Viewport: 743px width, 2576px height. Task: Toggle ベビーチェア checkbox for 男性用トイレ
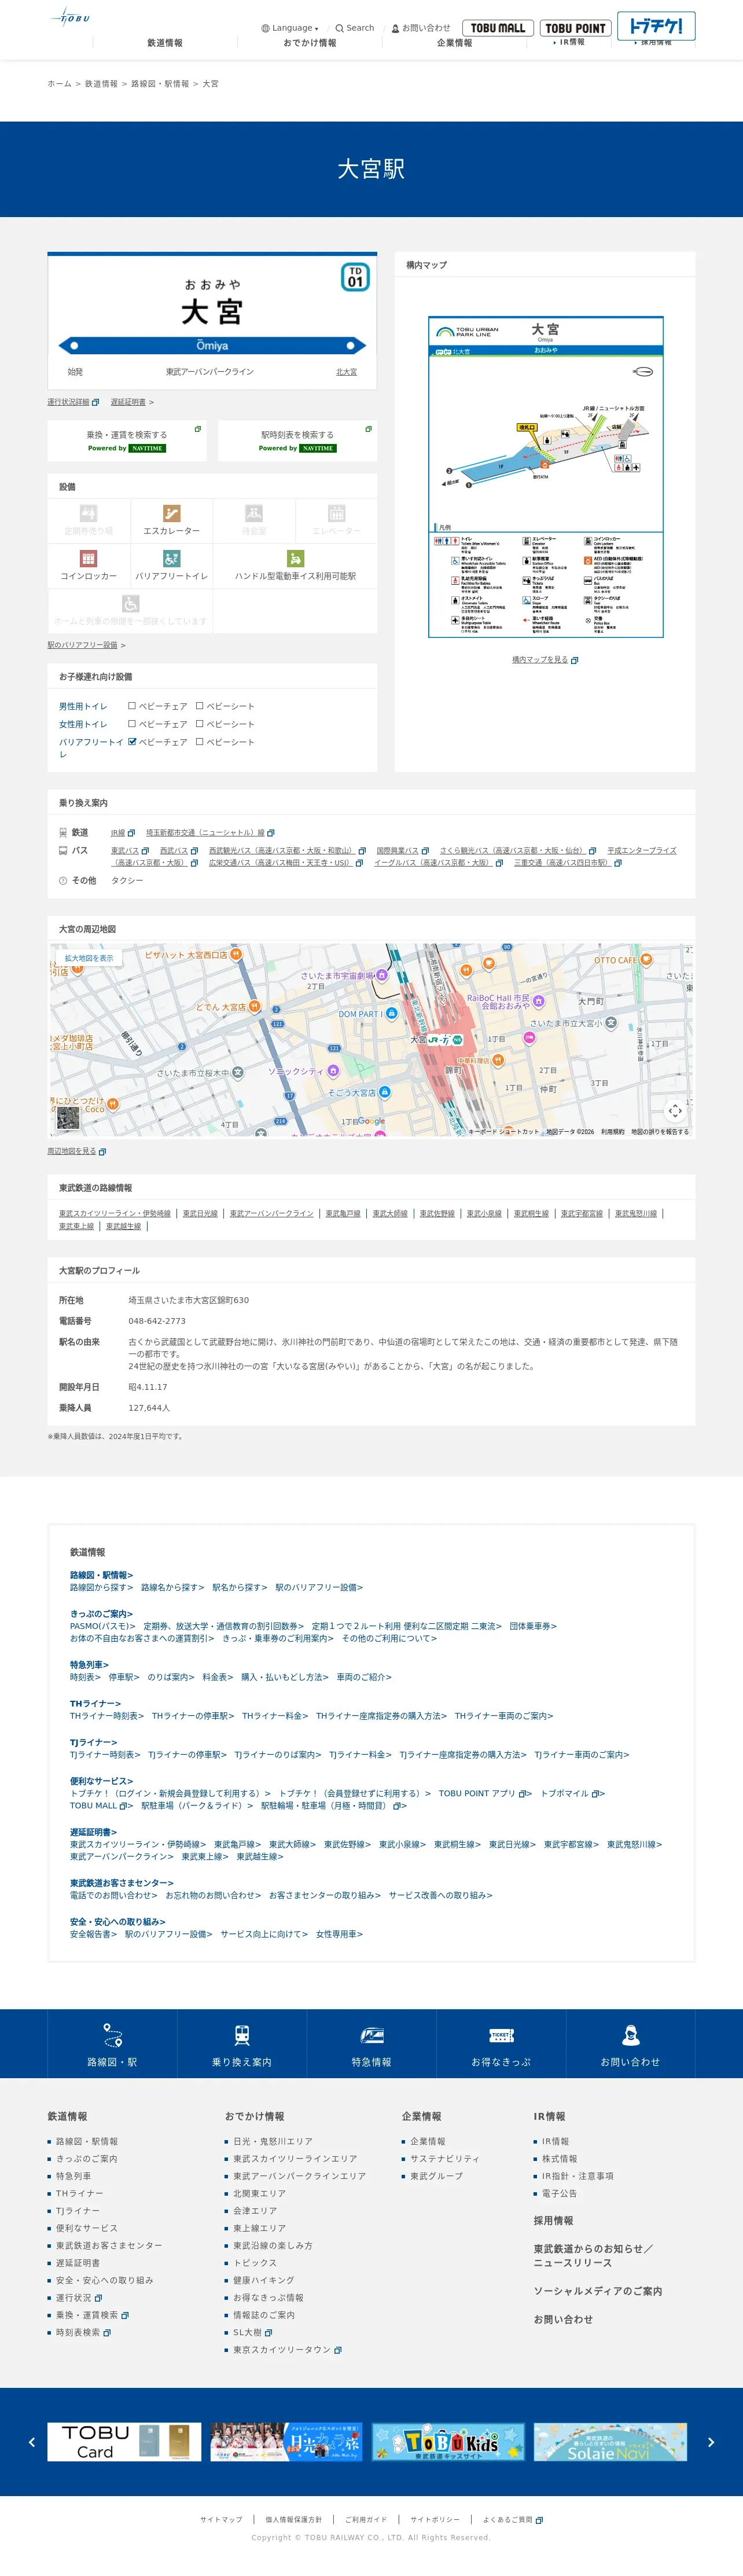click(x=132, y=706)
